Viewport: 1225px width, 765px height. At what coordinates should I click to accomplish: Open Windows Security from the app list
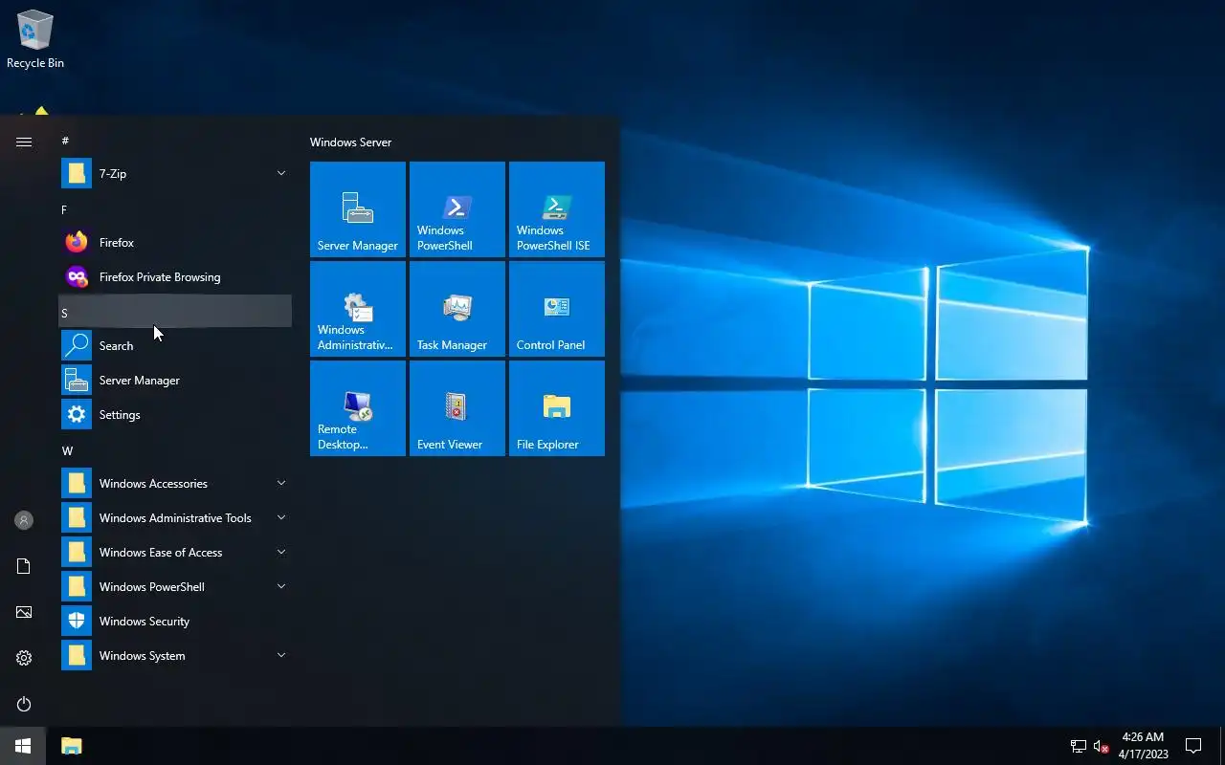175,622
